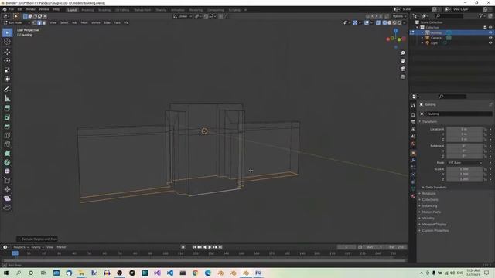Switch to solid viewport shading
The width and height of the screenshot is (495, 278).
point(390,22)
